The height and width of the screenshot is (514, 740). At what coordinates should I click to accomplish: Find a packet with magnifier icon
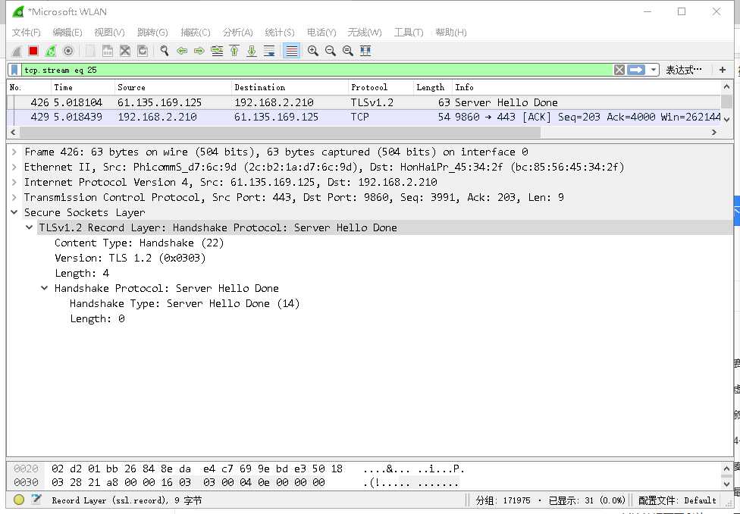(x=165, y=51)
